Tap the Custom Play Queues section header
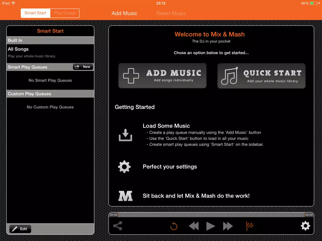The height and width of the screenshot is (241, 322). coord(50,94)
